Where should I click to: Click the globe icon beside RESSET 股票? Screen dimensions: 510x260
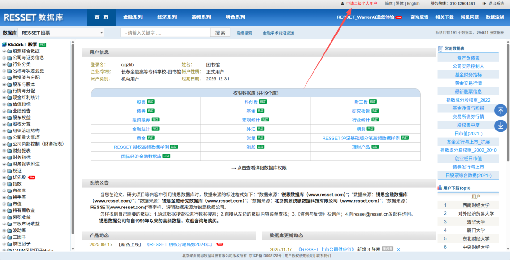tap(4, 44)
